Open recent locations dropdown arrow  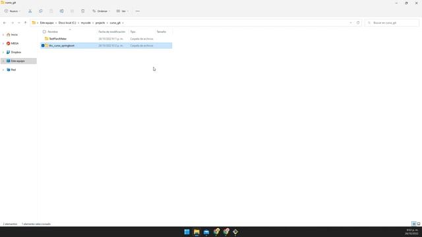19,23
